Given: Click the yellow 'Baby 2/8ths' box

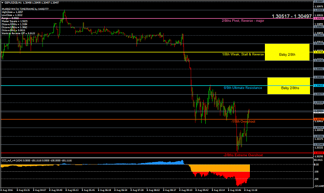Looking at the screenshot, I should click(289, 86).
